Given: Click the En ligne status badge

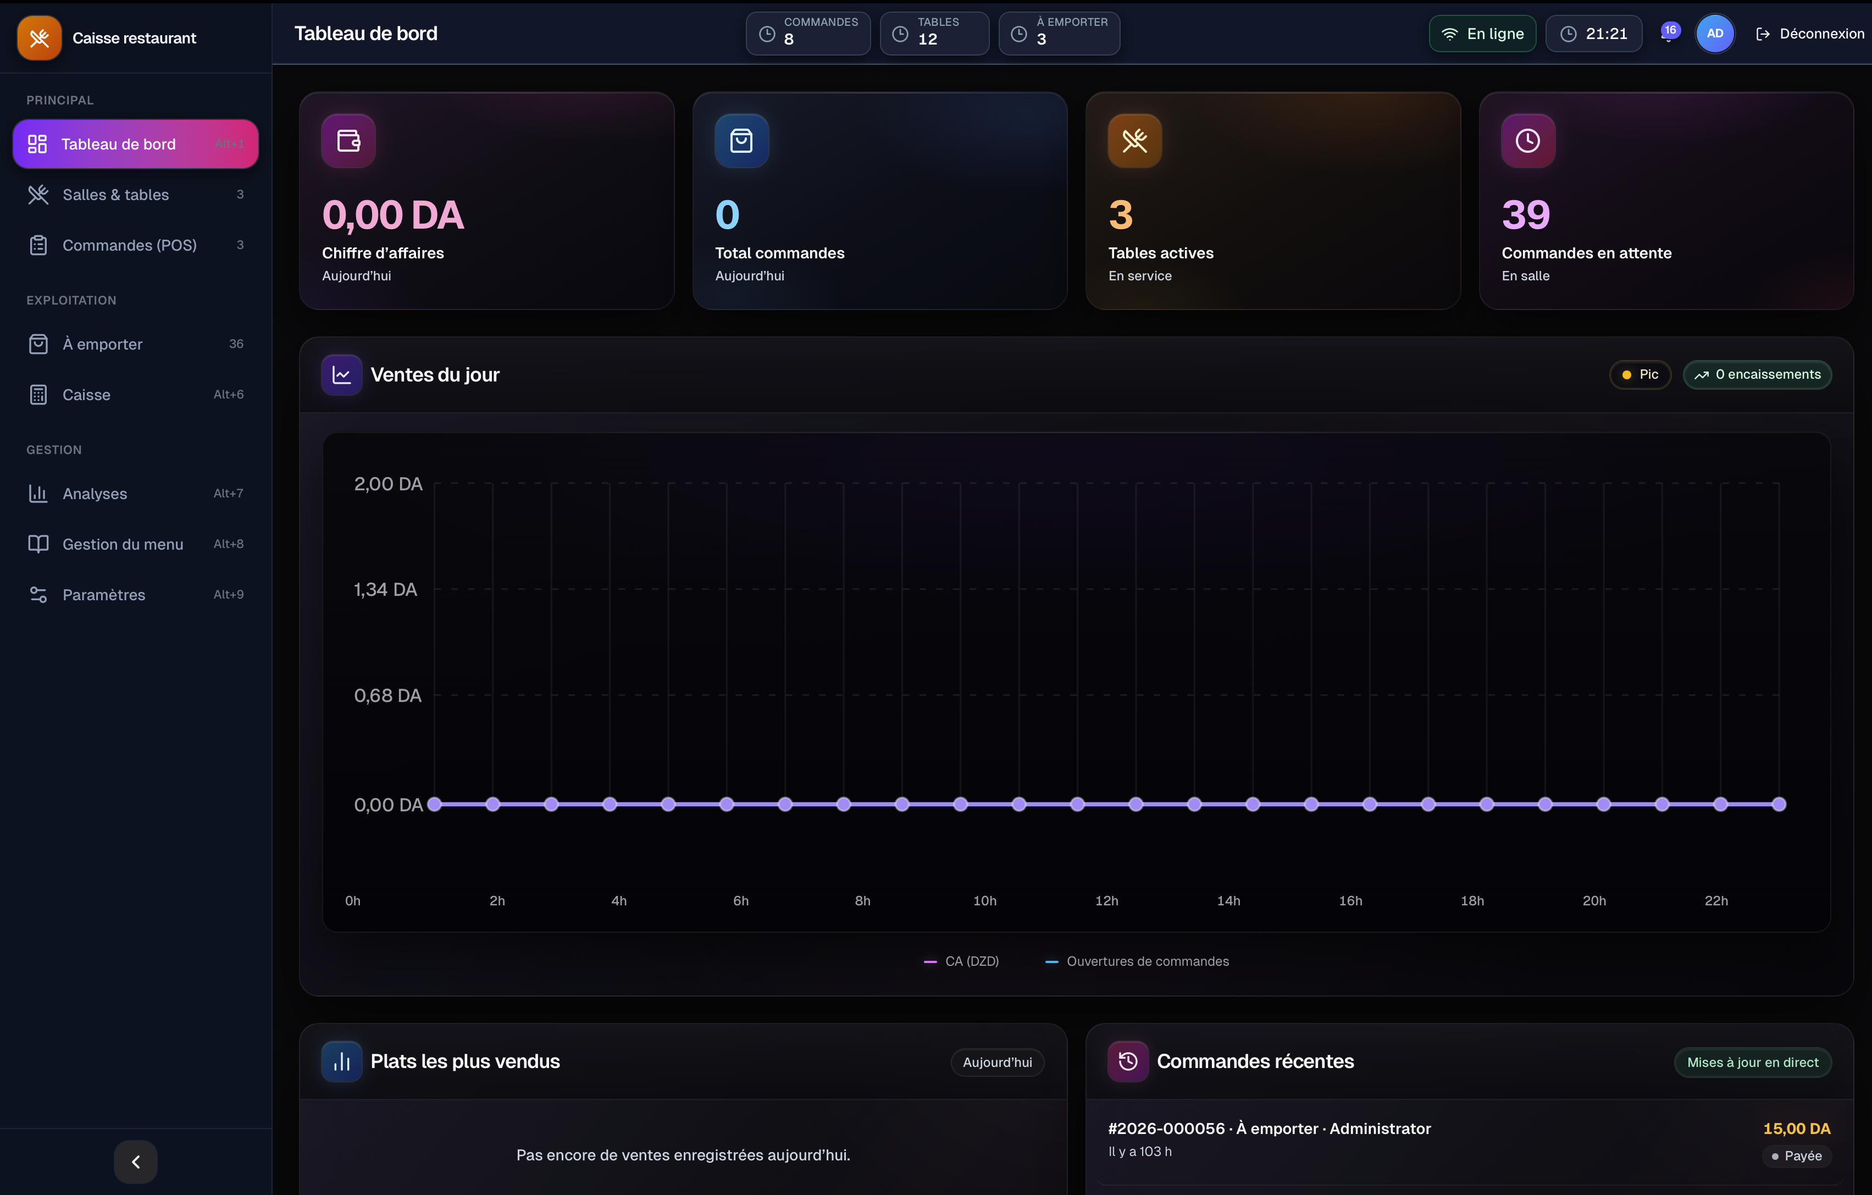Looking at the screenshot, I should tap(1482, 34).
